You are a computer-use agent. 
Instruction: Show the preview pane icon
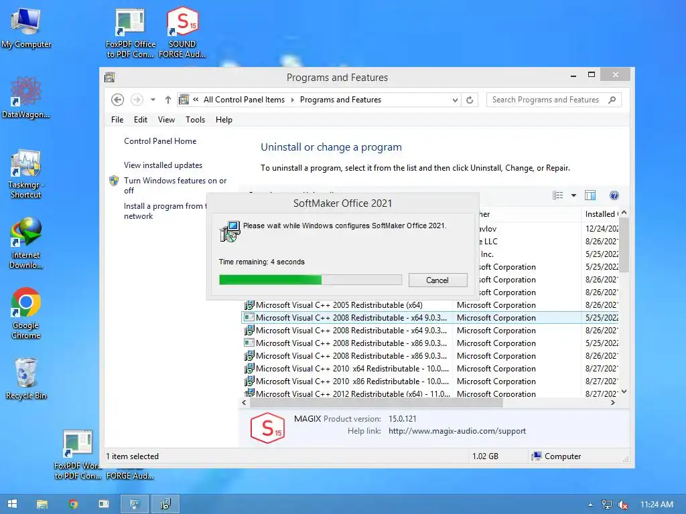(590, 195)
